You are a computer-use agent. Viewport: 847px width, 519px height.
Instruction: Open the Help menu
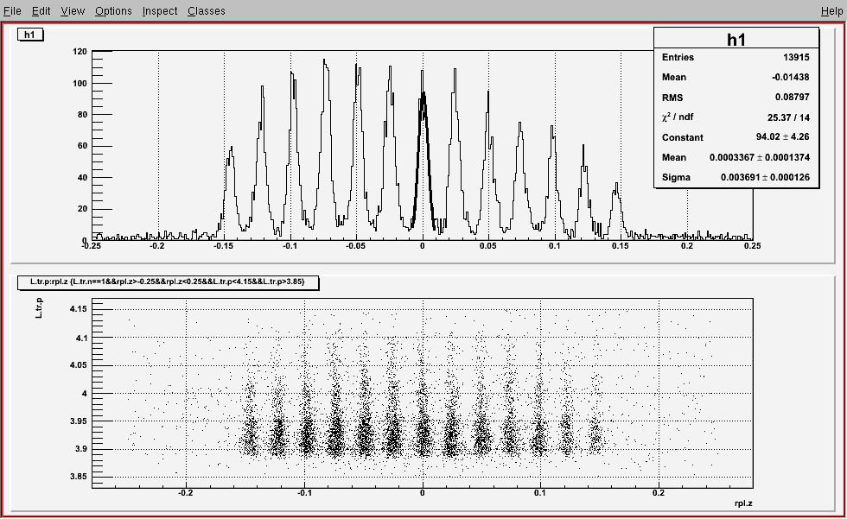(x=831, y=10)
